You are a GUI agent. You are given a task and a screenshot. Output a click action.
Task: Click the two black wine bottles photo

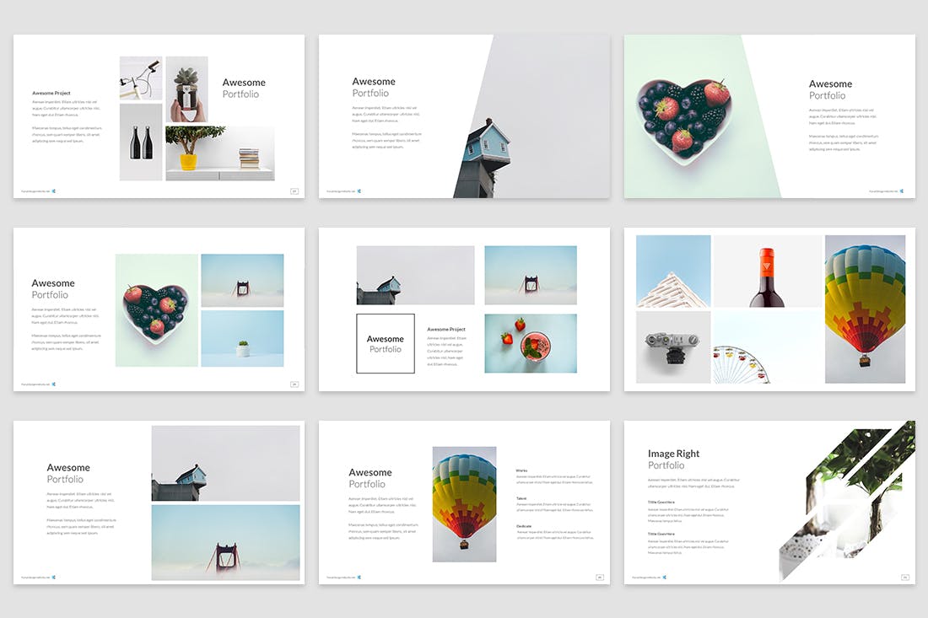141,142
